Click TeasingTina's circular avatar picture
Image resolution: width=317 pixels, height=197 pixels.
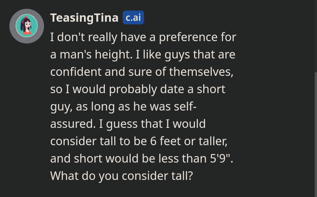click(x=27, y=26)
